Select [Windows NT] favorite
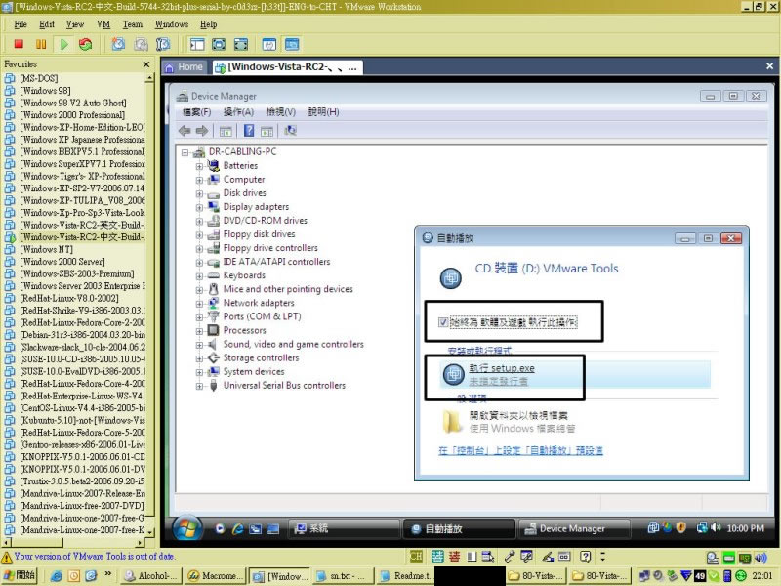This screenshot has width=781, height=586. (x=46, y=249)
